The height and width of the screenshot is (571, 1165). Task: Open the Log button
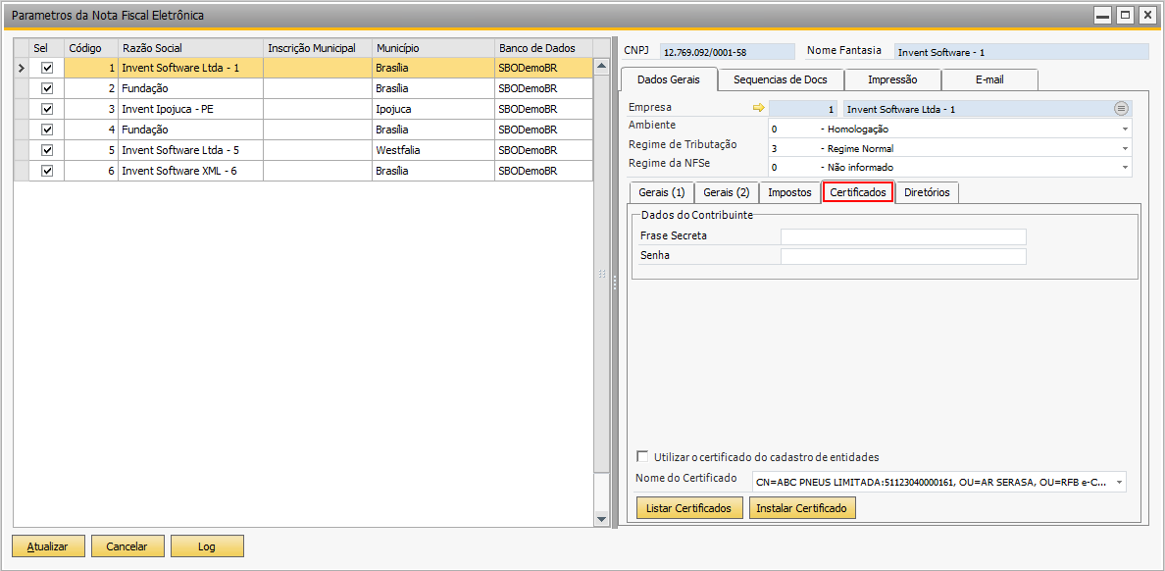207,546
